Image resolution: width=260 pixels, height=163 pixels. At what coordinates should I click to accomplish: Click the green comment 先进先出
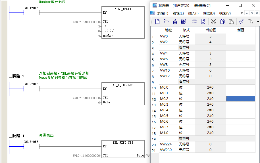(46, 135)
